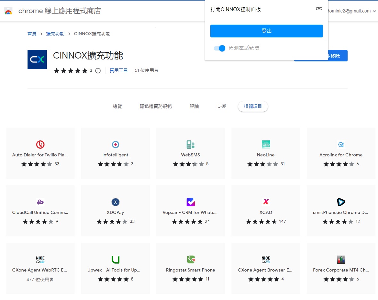Screen dimensions: 378x300
Task: Click the 477 位使用者 text
Action: click(40, 280)
